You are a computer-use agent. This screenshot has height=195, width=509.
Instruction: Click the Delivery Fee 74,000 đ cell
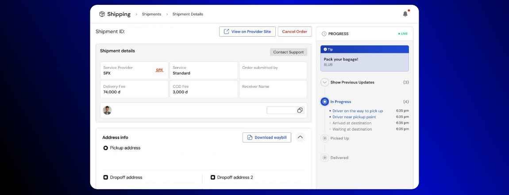click(x=134, y=89)
